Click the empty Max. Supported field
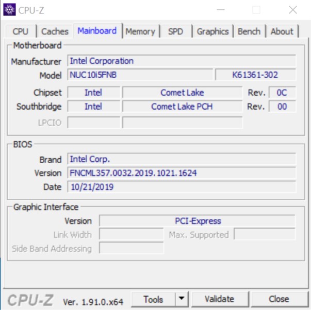 click(265, 234)
